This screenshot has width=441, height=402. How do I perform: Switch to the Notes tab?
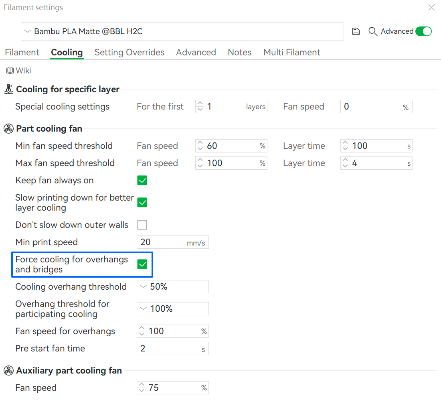(240, 53)
